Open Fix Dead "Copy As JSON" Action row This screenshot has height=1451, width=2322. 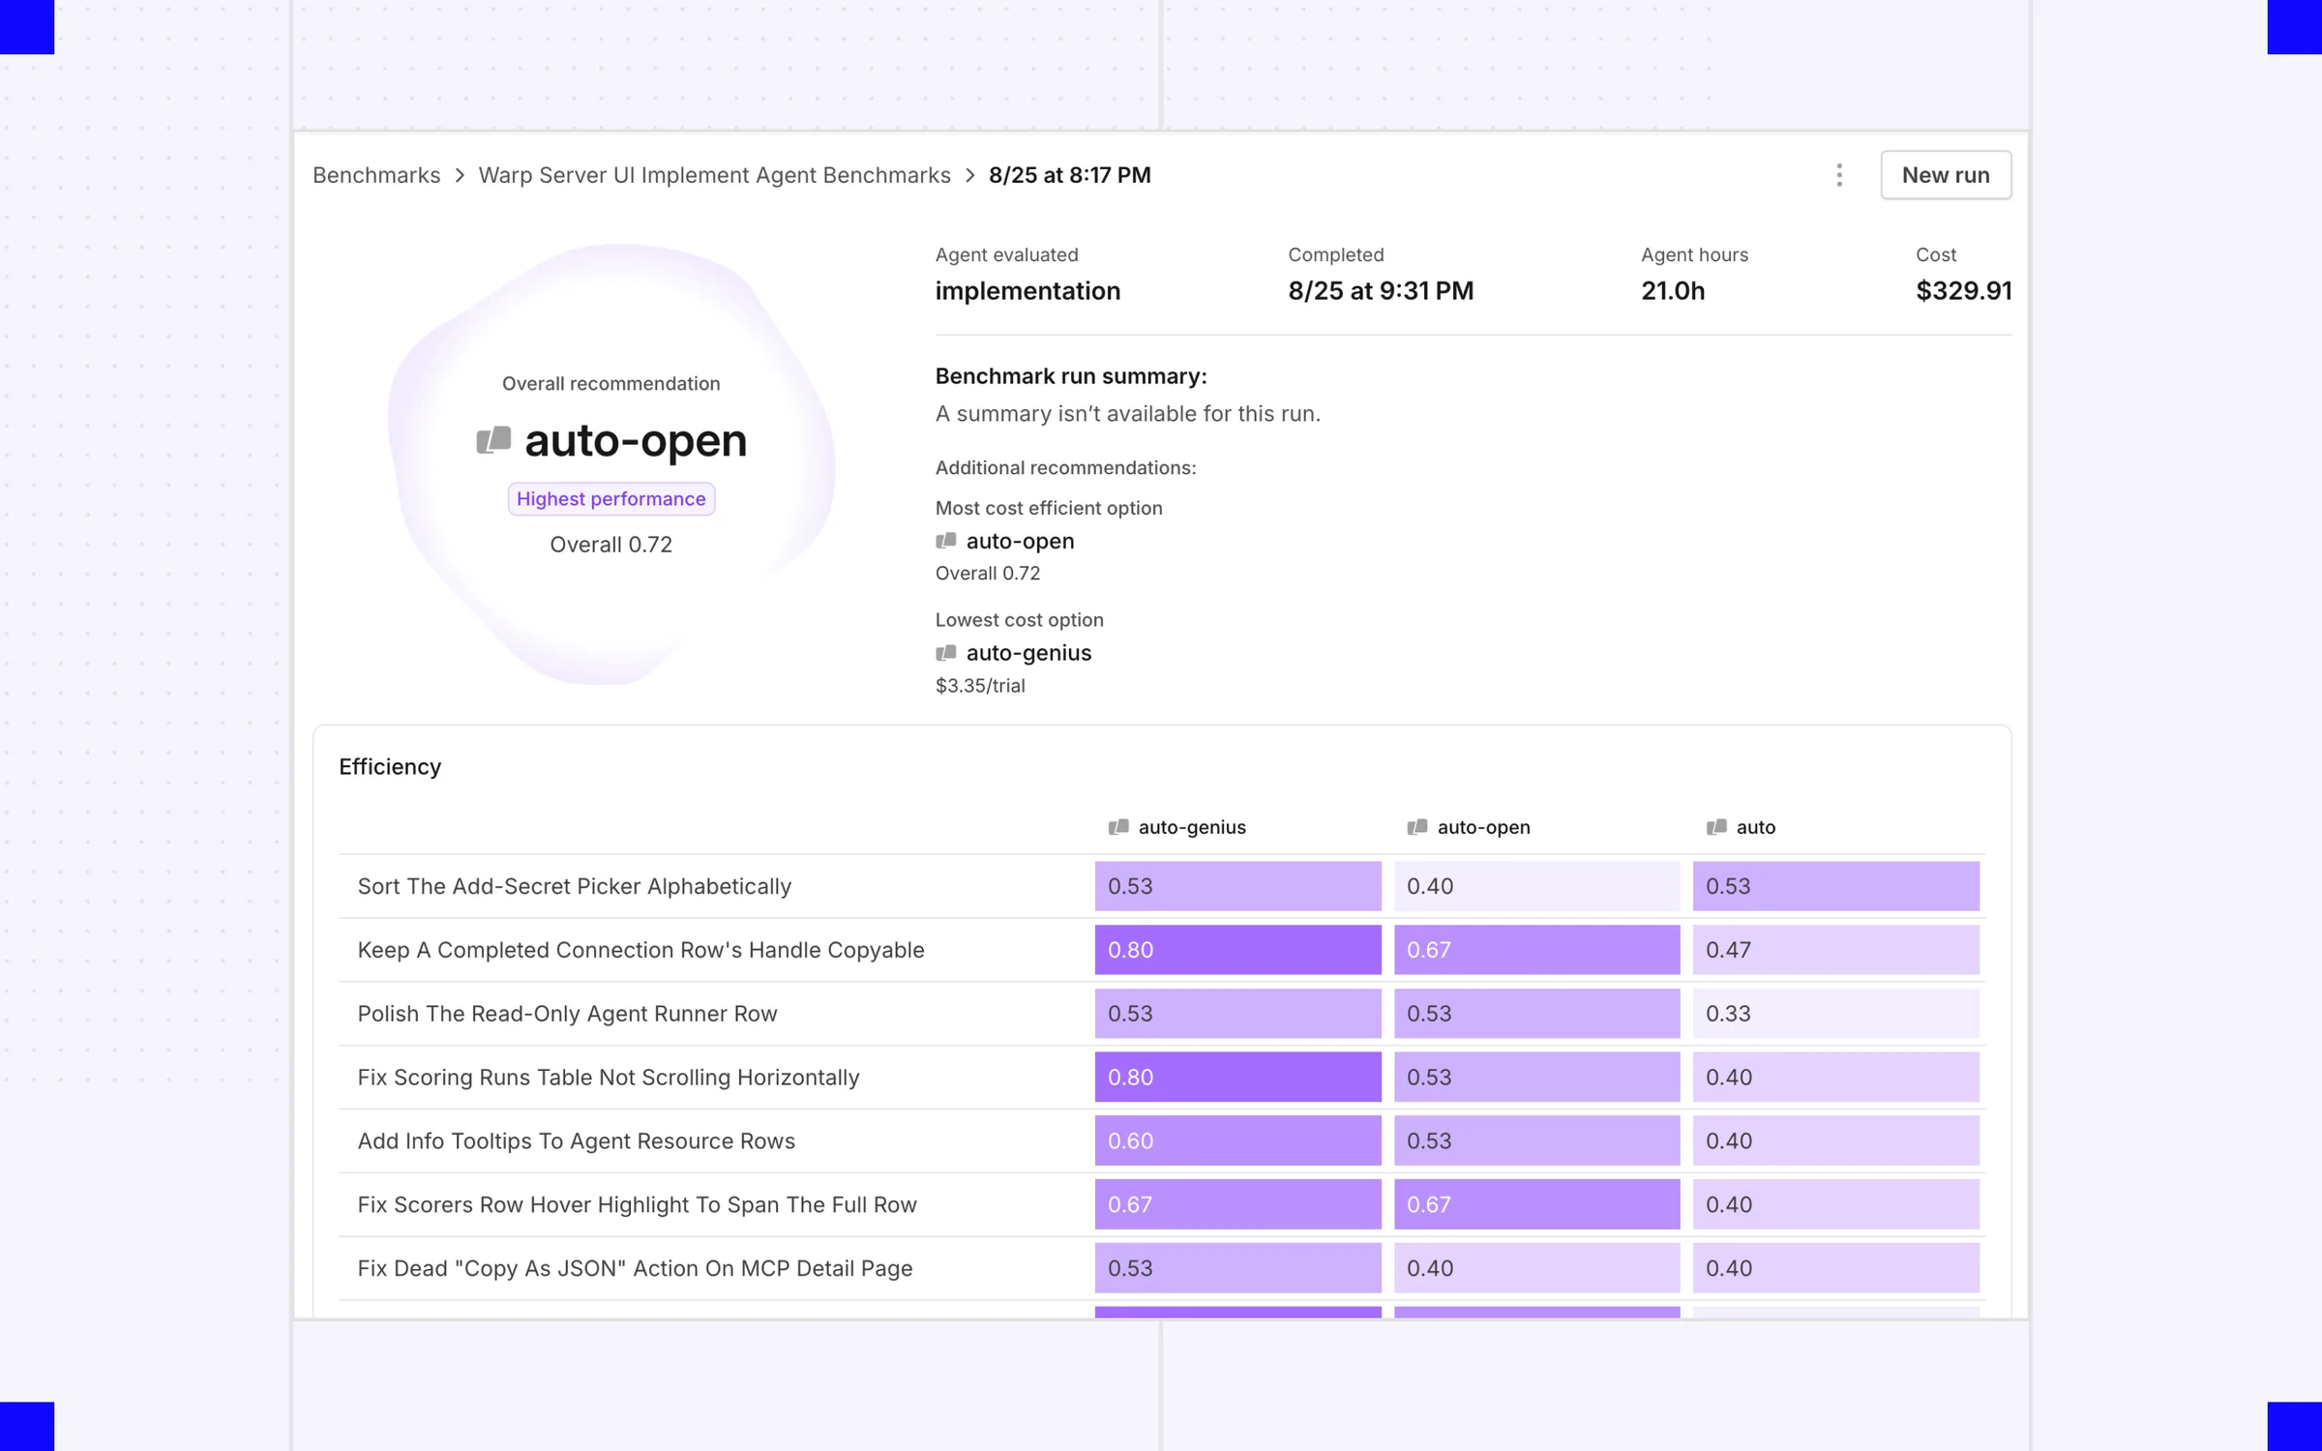[1161, 1268]
